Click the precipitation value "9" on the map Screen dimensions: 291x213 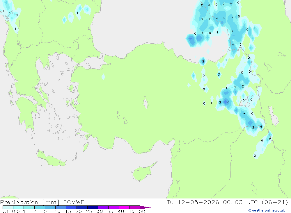click(203, 61)
